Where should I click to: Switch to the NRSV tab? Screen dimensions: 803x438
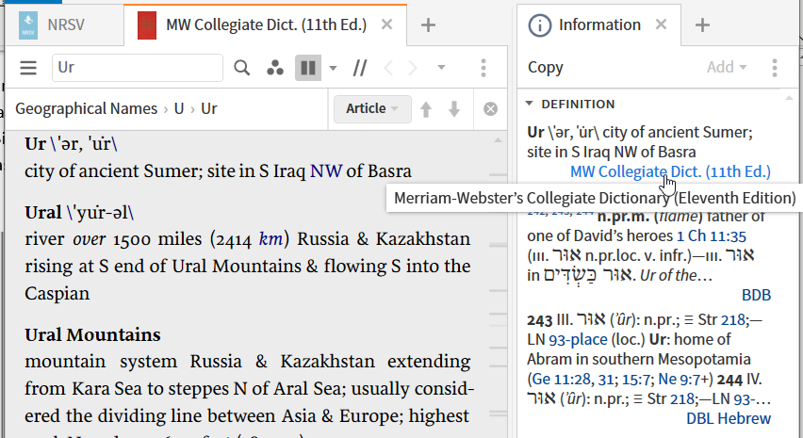click(66, 24)
